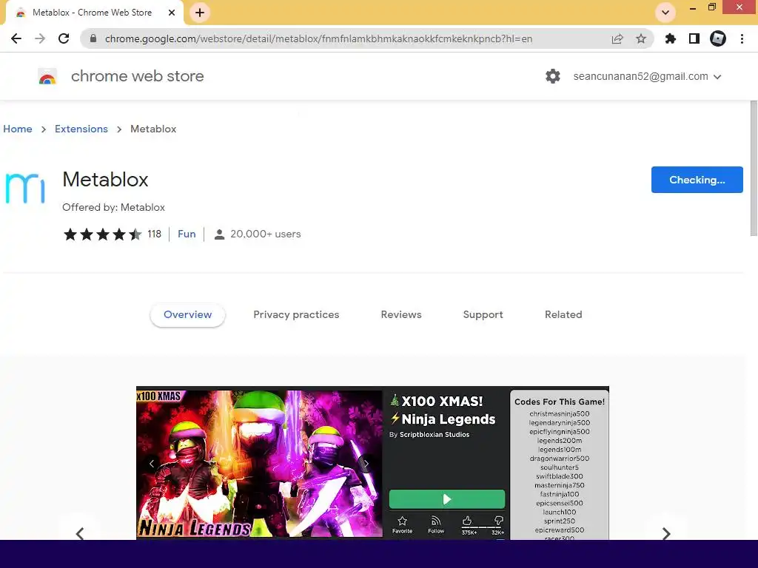Share this page via the share icon
Image resolution: width=758 pixels, height=568 pixels.
[x=617, y=38]
